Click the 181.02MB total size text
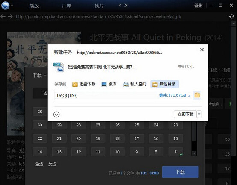Viewport: 237px width, 185px height. coord(149,173)
